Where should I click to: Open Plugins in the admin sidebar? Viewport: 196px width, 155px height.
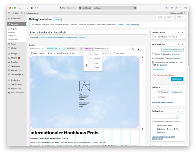14,58
